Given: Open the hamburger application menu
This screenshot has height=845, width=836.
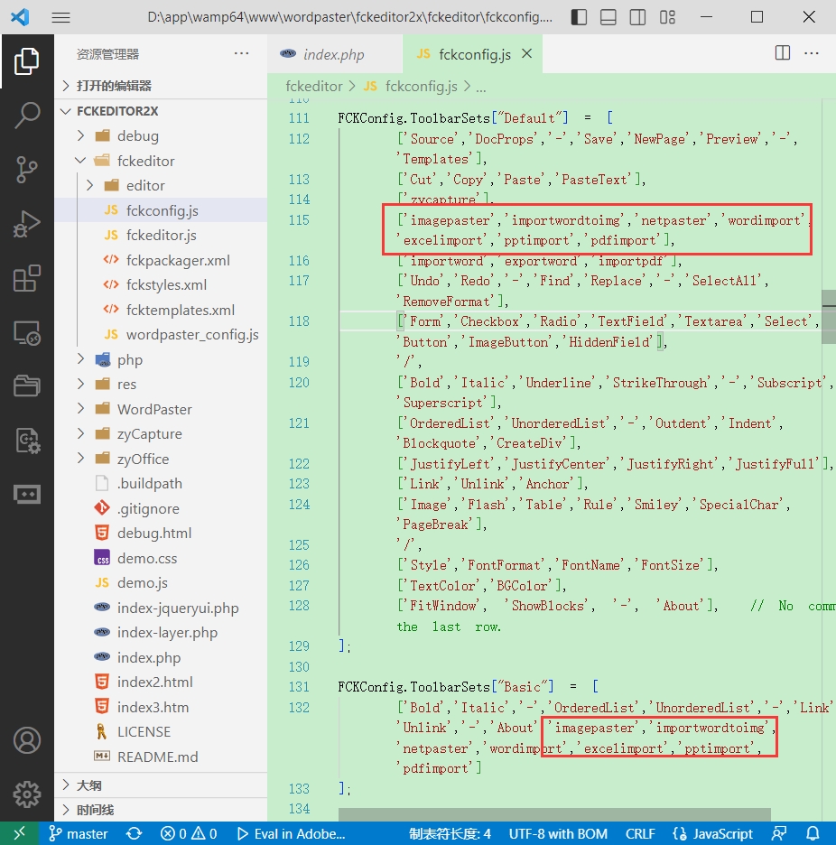Looking at the screenshot, I should point(60,17).
